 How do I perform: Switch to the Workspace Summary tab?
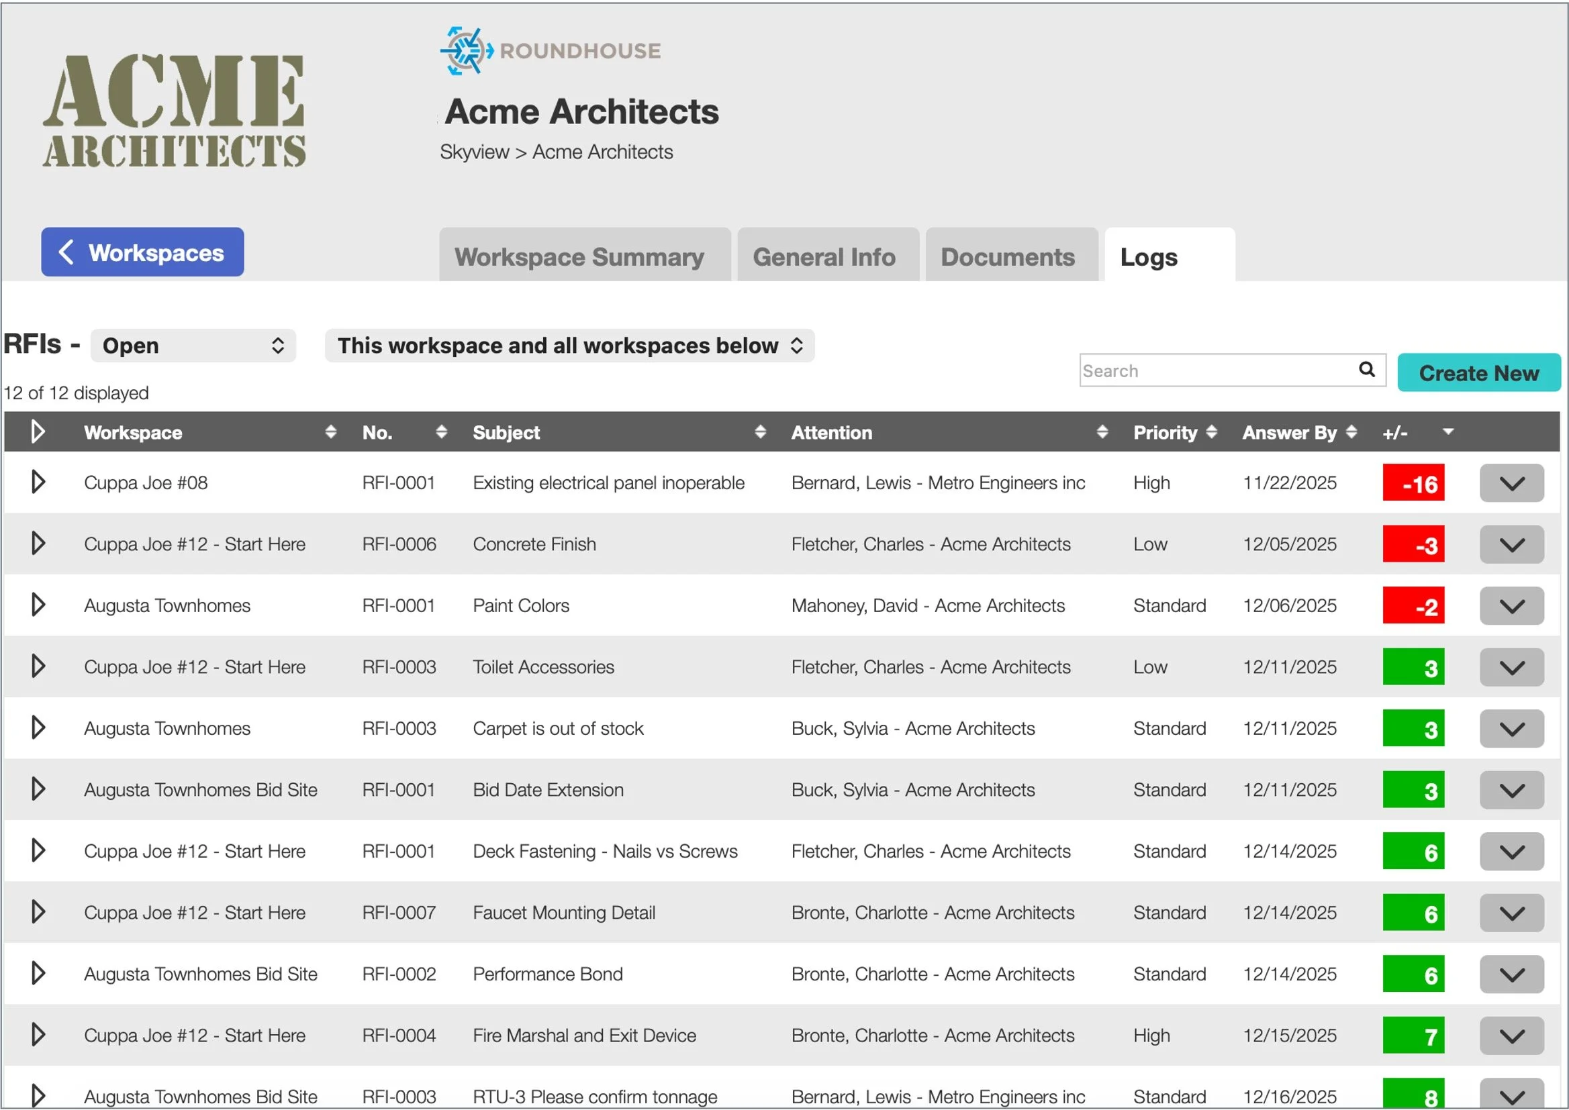pos(580,256)
